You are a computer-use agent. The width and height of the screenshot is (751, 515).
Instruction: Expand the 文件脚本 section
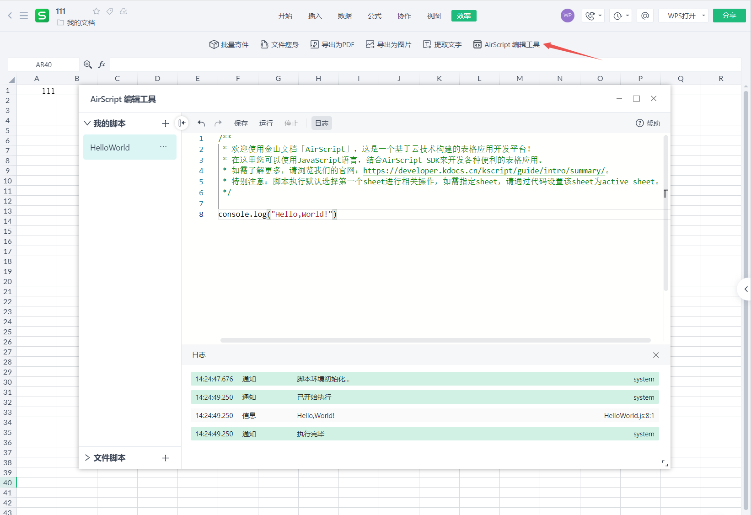tap(87, 457)
